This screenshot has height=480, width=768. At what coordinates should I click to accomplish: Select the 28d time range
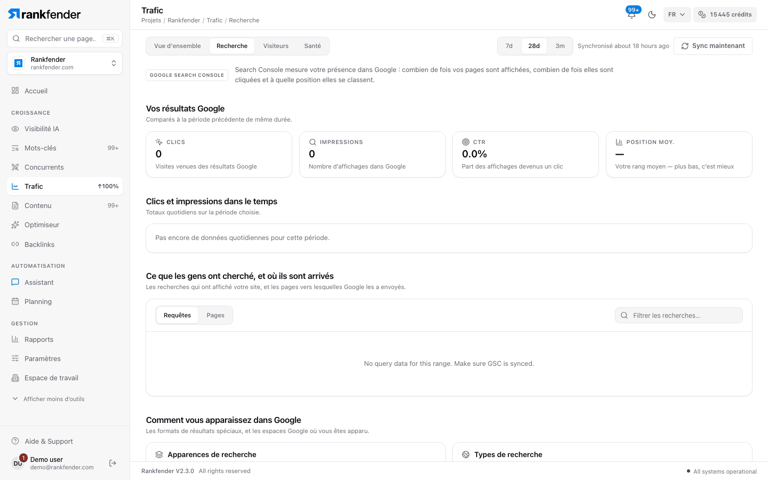(534, 46)
